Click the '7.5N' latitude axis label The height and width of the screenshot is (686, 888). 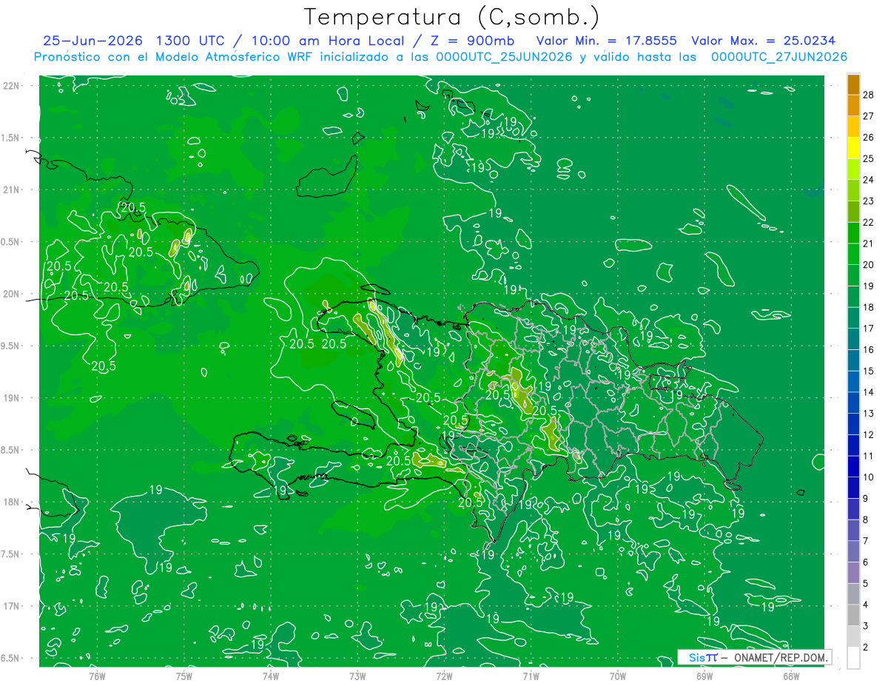point(11,554)
